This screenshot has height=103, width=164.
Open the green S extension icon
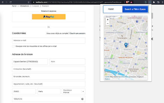click(x=146, y=2)
